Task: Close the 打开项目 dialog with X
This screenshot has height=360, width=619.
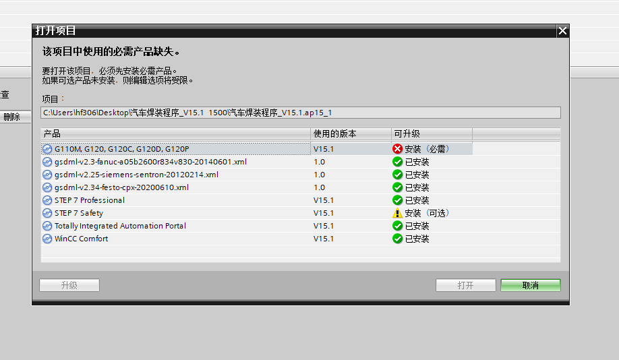Action: tap(562, 31)
